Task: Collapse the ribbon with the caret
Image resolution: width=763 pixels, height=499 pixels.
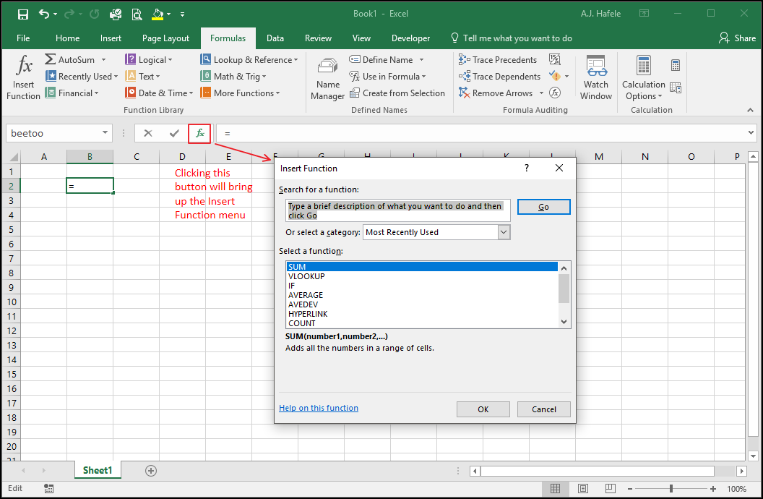Action: click(750, 111)
